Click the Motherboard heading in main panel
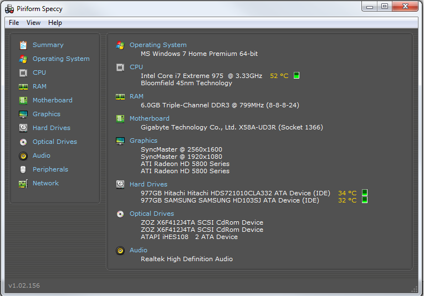The width and height of the screenshot is (424, 296). (x=150, y=118)
